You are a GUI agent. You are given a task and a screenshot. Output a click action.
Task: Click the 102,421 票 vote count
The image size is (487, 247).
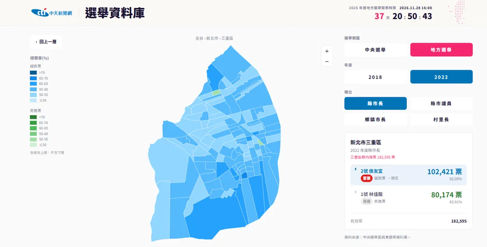coord(445,172)
